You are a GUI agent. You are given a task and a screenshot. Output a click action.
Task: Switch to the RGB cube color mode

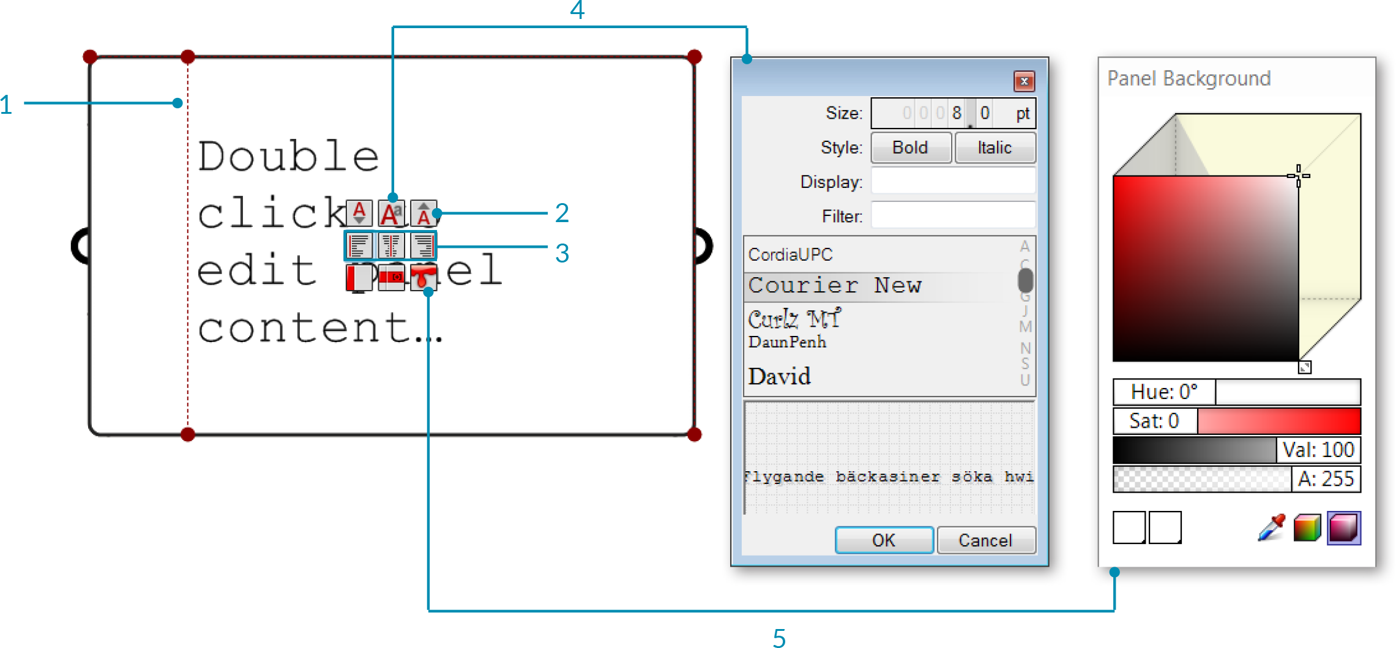[x=1307, y=527]
